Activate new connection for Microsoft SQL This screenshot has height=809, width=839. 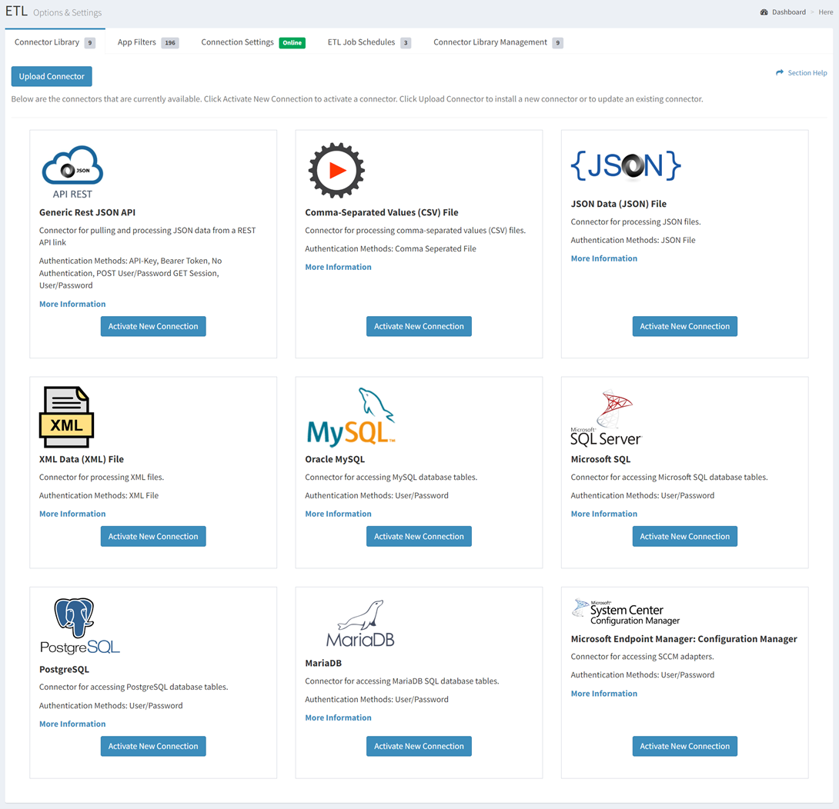coord(685,536)
